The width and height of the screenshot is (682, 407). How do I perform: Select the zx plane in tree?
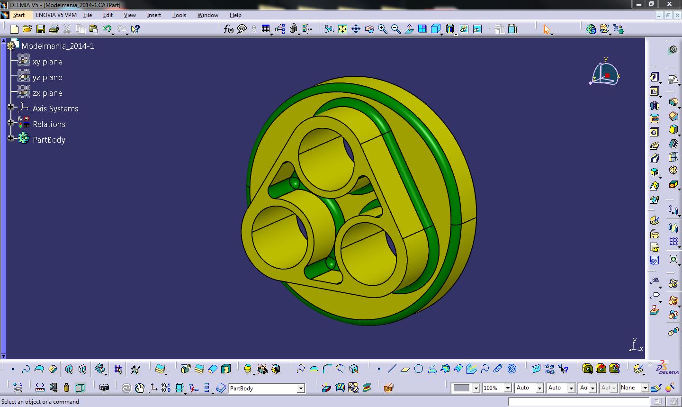47,93
